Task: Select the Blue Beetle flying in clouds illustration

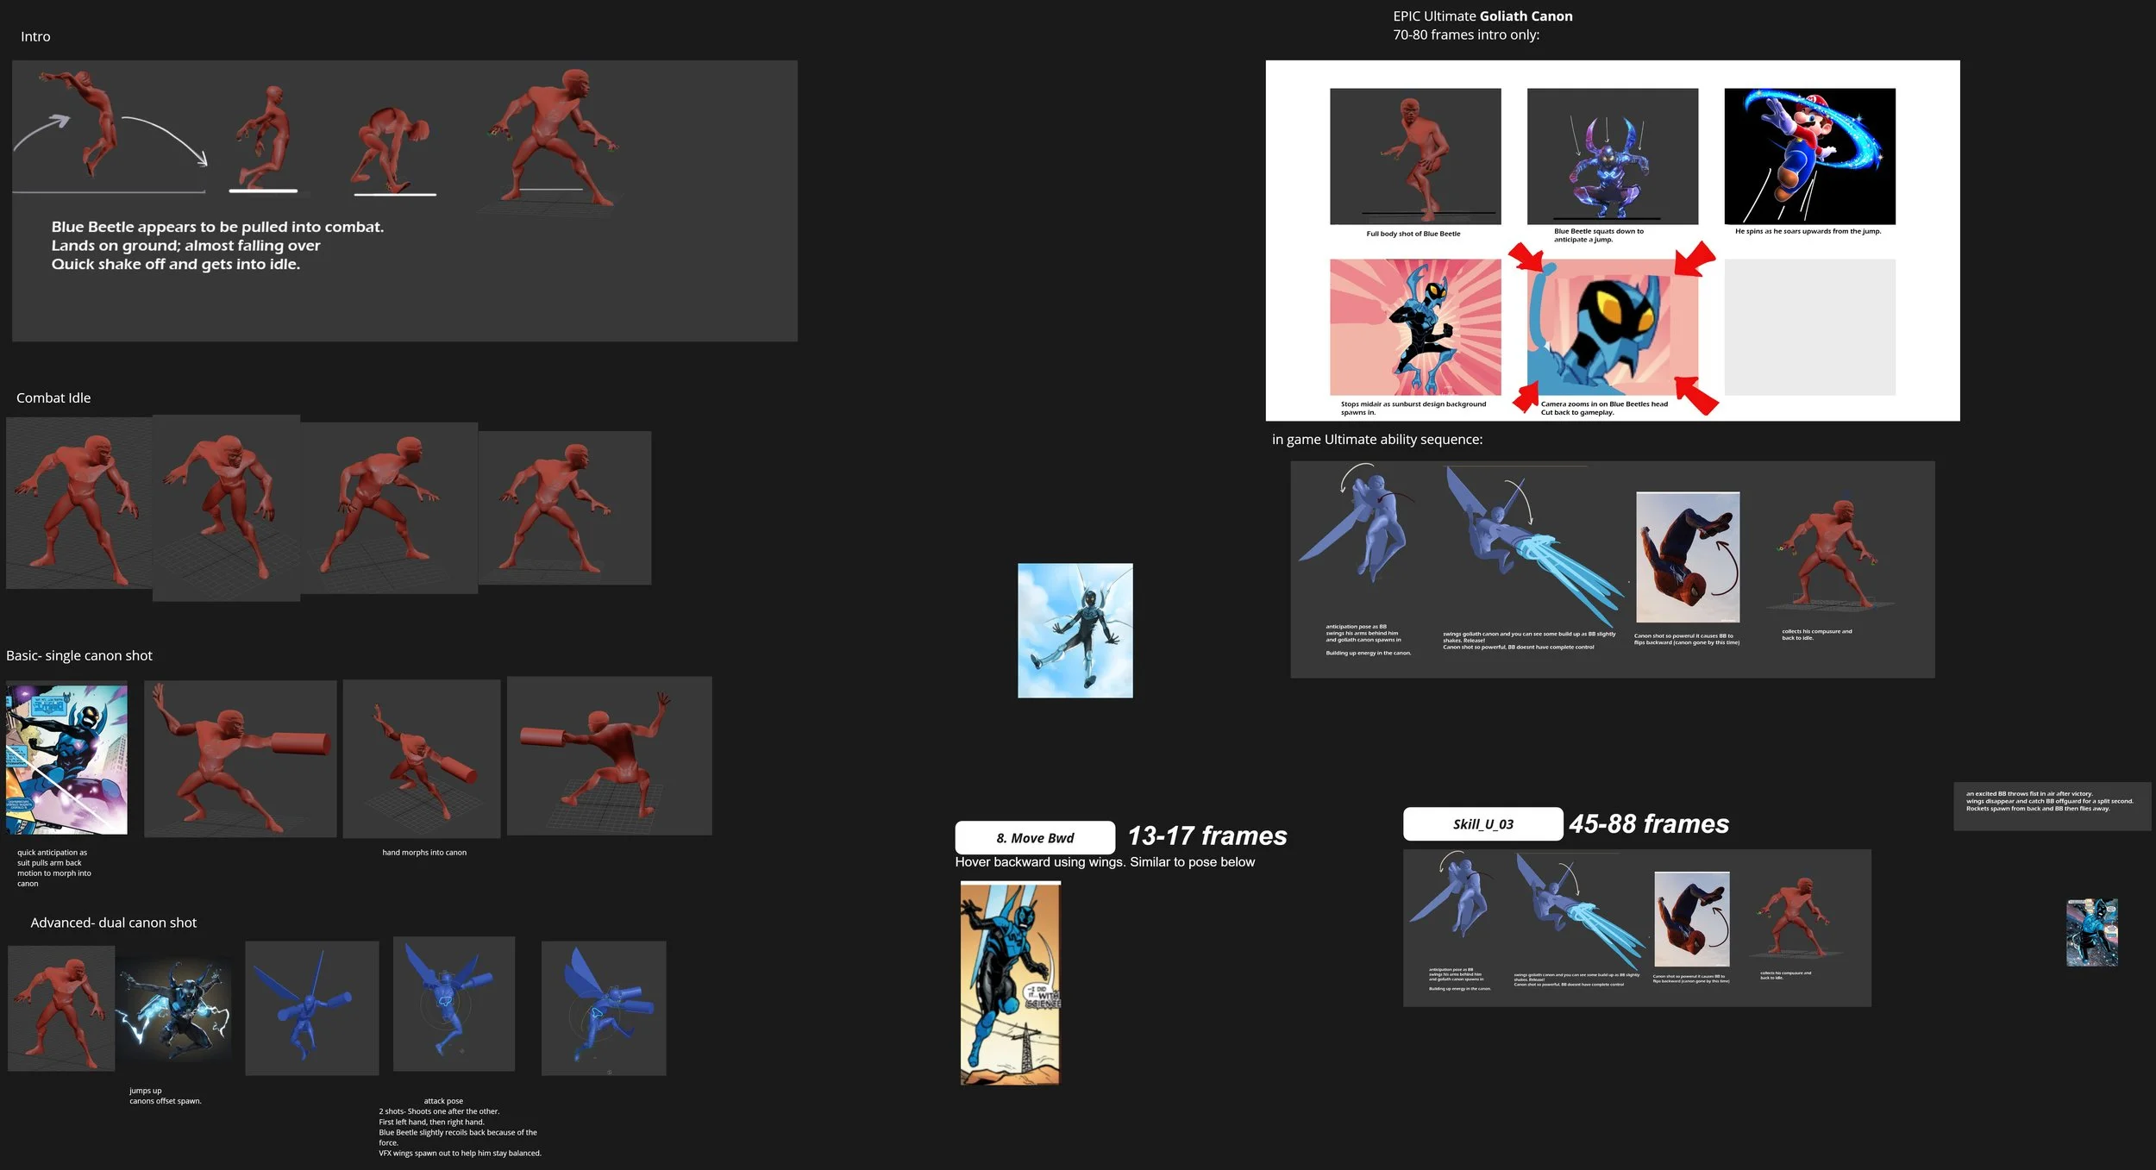Action: click(1075, 630)
